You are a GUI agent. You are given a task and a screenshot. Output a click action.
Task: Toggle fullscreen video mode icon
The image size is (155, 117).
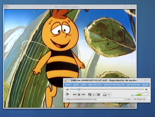coord(90,94)
